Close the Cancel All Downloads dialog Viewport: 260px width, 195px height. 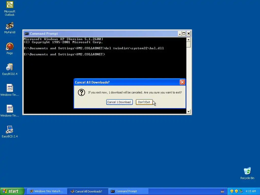point(182,82)
